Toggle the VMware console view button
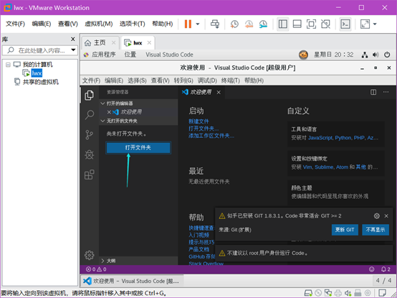 pyautogui.click(x=345, y=24)
